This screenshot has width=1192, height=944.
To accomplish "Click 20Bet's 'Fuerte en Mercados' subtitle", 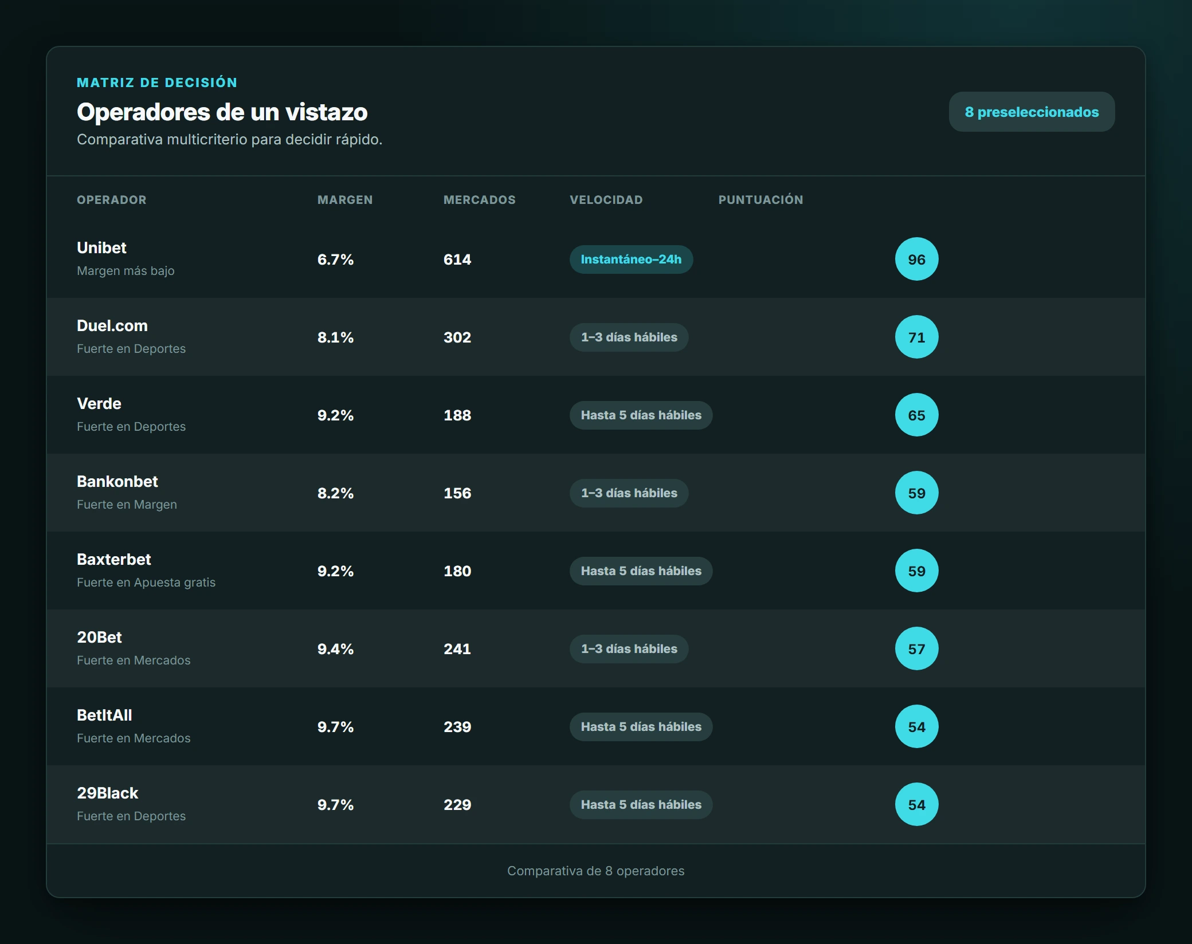I will [x=134, y=660].
